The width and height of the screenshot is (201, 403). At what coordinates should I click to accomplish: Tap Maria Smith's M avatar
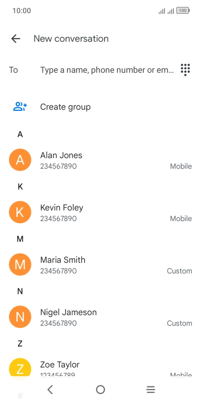coord(20,264)
